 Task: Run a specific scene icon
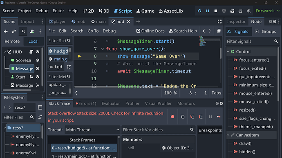[x=240, y=11]
